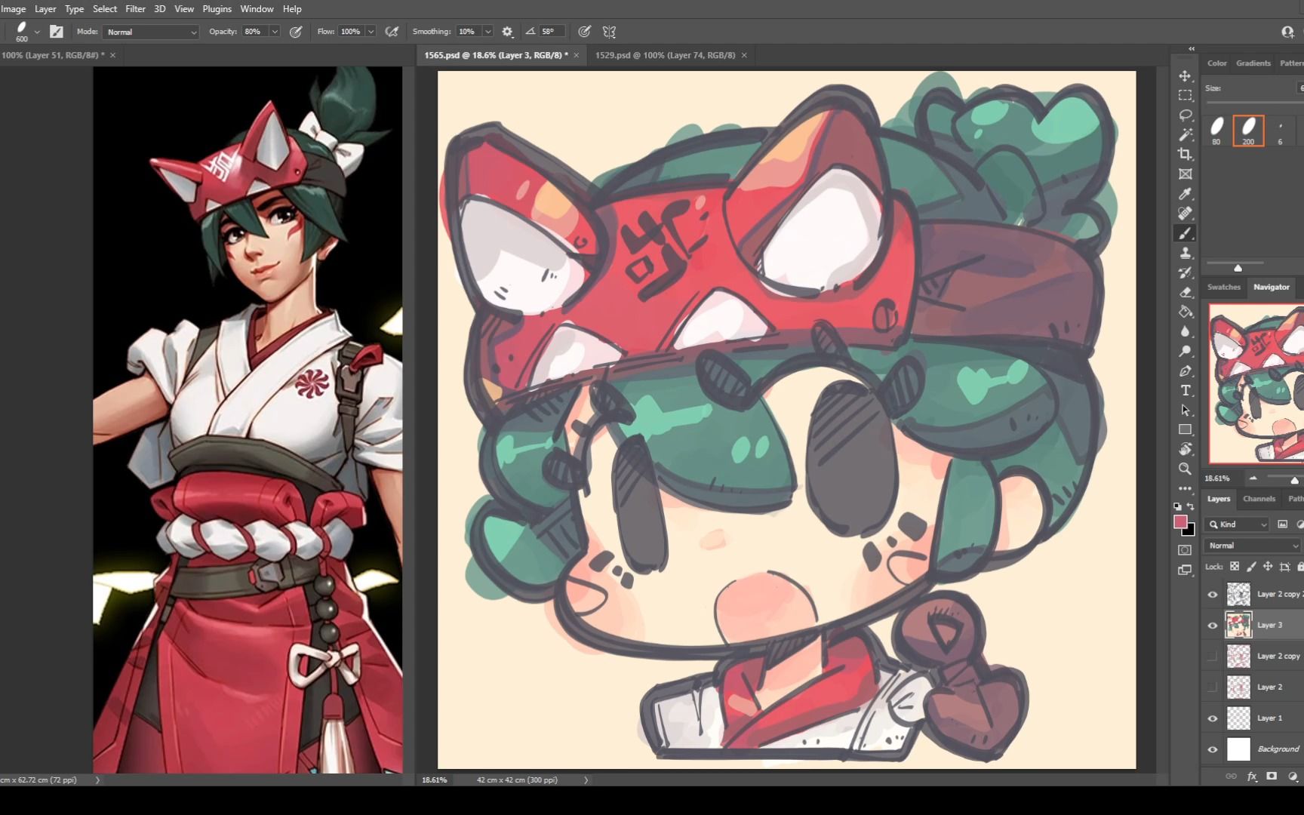Link layers icon in Layers panel
The image size is (1304, 815).
point(1231,776)
